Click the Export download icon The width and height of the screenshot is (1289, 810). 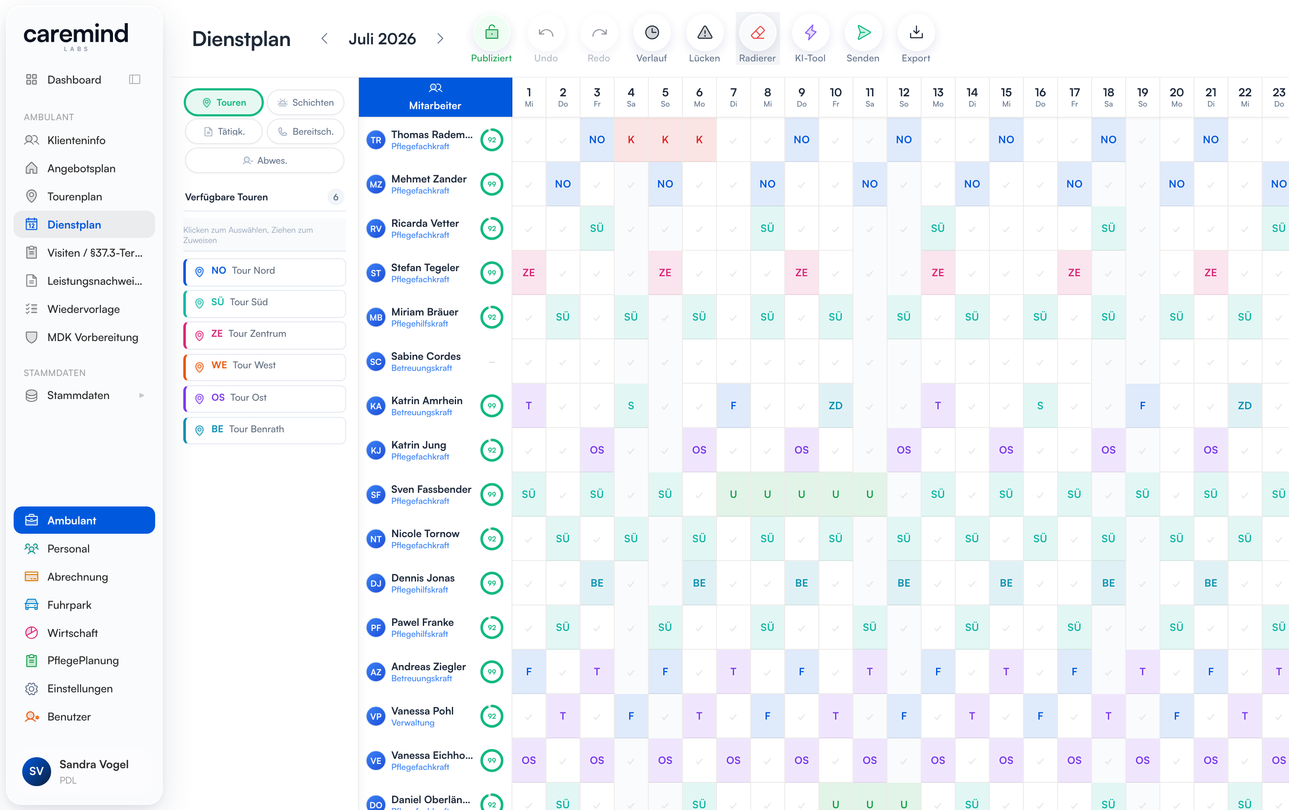click(x=916, y=33)
